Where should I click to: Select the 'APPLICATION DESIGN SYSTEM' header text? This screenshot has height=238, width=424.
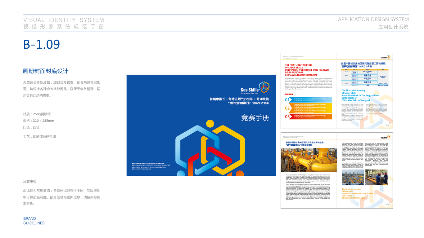coord(373,19)
